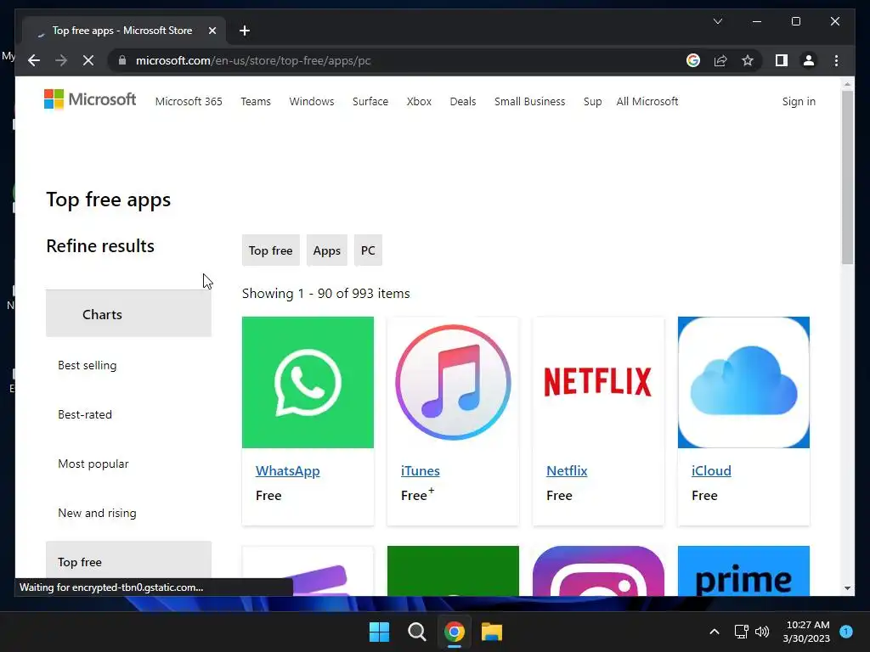The width and height of the screenshot is (870, 652).
Task: Open Chrome's three-dot menu
Action: (836, 60)
